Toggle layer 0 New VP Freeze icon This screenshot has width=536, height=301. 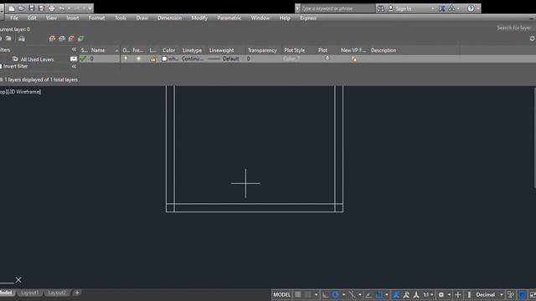[x=354, y=59]
